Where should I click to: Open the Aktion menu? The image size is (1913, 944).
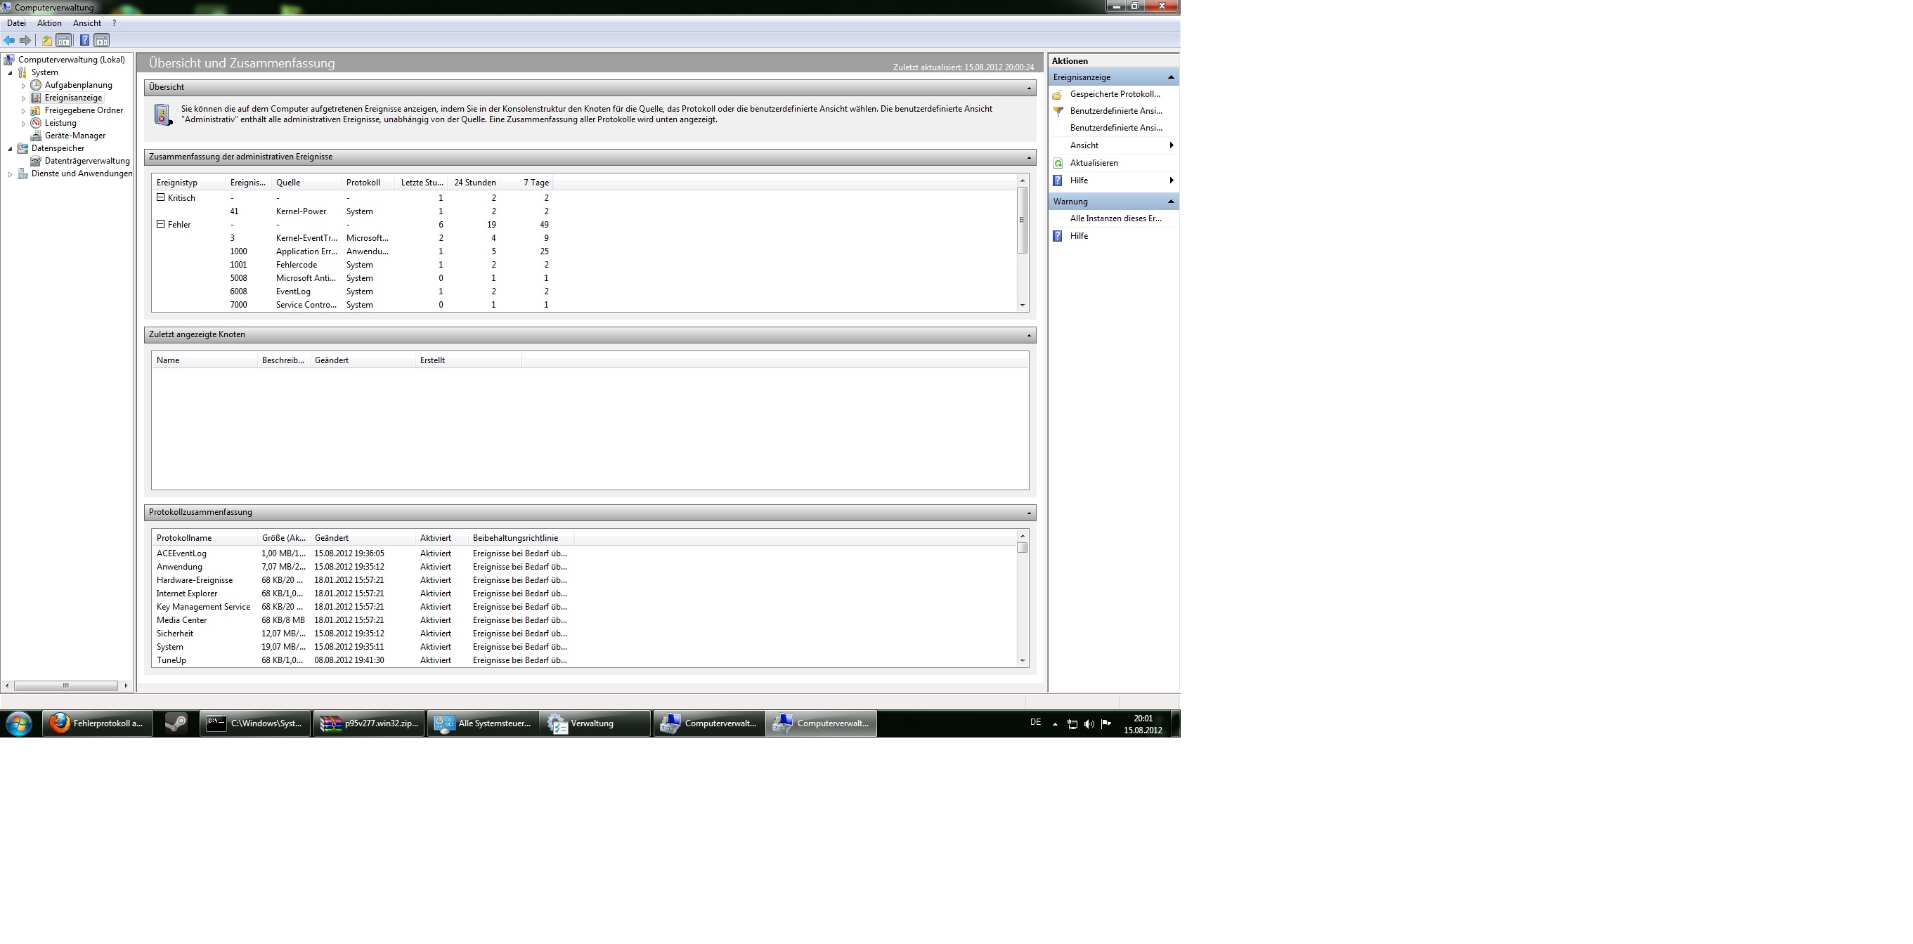point(49,23)
